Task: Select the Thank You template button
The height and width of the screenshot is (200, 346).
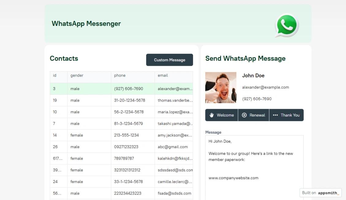Action: (x=287, y=115)
